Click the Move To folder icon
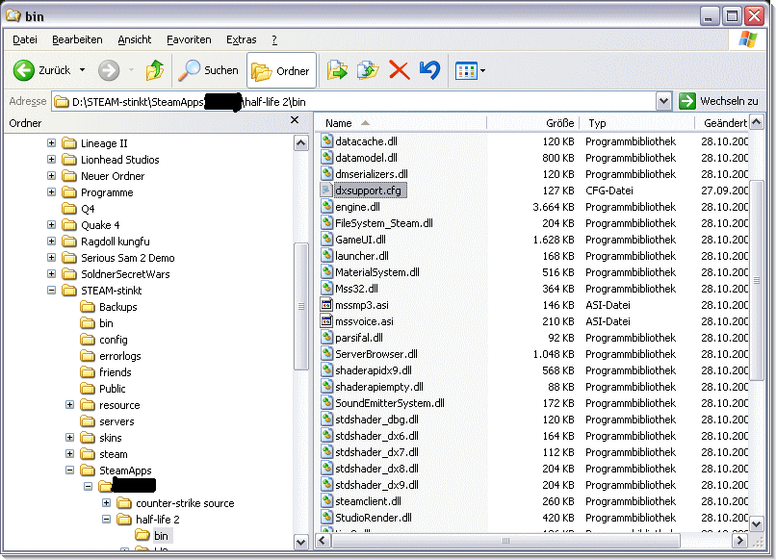Viewport: 776px width, 560px height. pos(337,70)
